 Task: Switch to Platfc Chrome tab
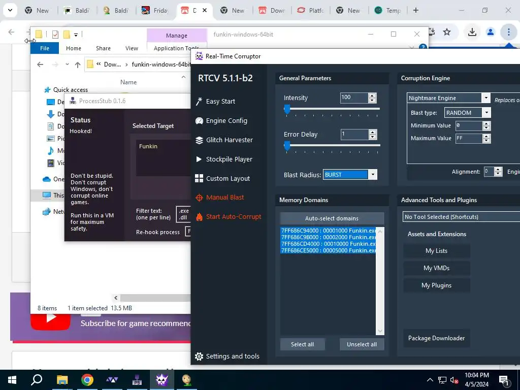pos(311,11)
